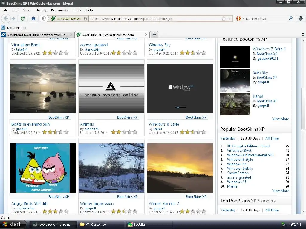The image size is (306, 229).
Task: Open the Winter Impression thumbnail
Action: pos(111,168)
